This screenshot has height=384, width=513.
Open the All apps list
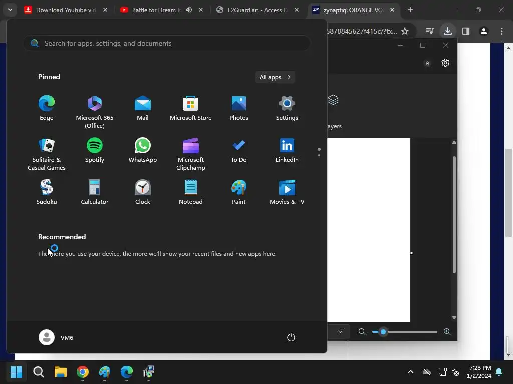coord(275,77)
